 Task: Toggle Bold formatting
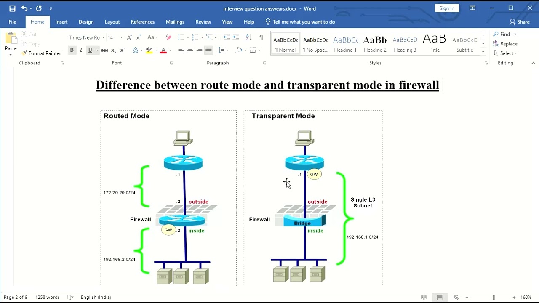(72, 50)
